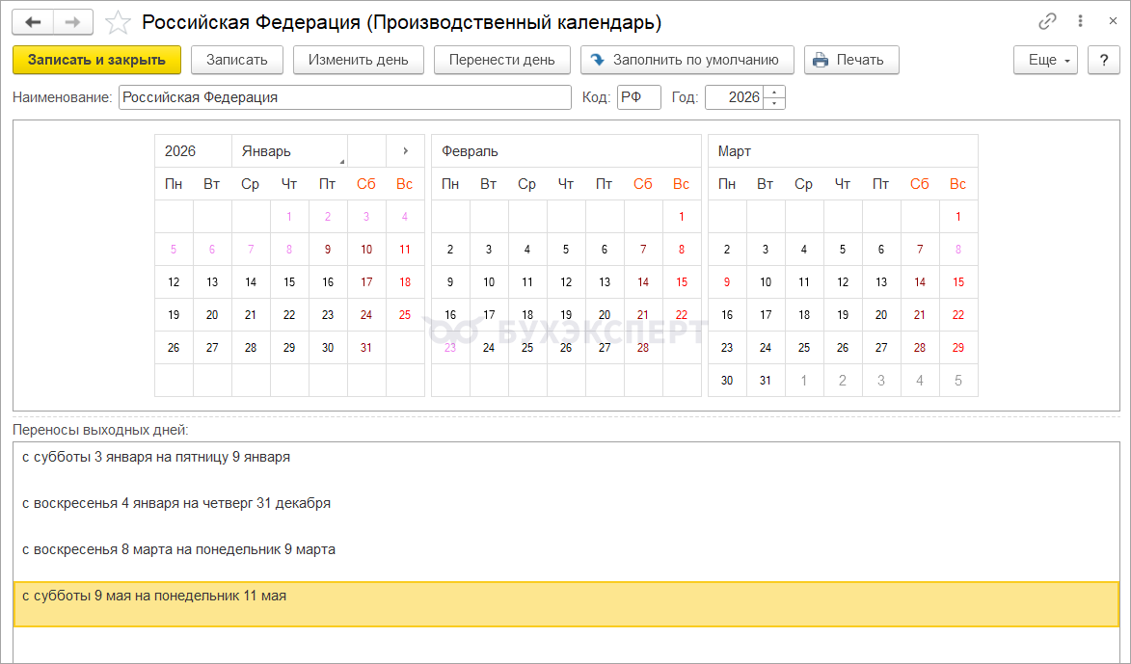Open help with the question mark button
Viewport: 1131px width, 664px height.
[x=1104, y=60]
